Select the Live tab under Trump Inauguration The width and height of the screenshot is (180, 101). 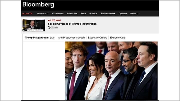(x=52, y=38)
